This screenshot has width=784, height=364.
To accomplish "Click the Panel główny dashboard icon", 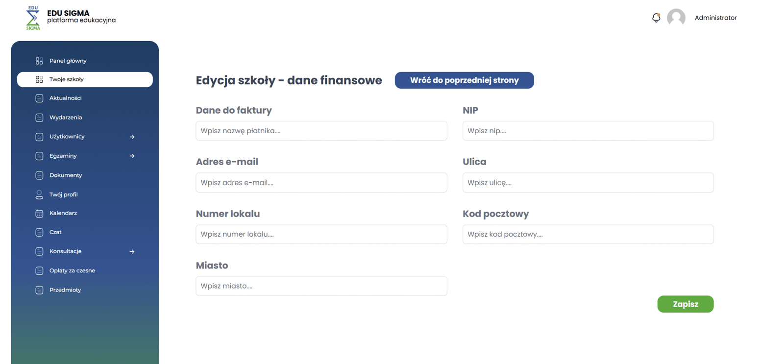I will [39, 61].
